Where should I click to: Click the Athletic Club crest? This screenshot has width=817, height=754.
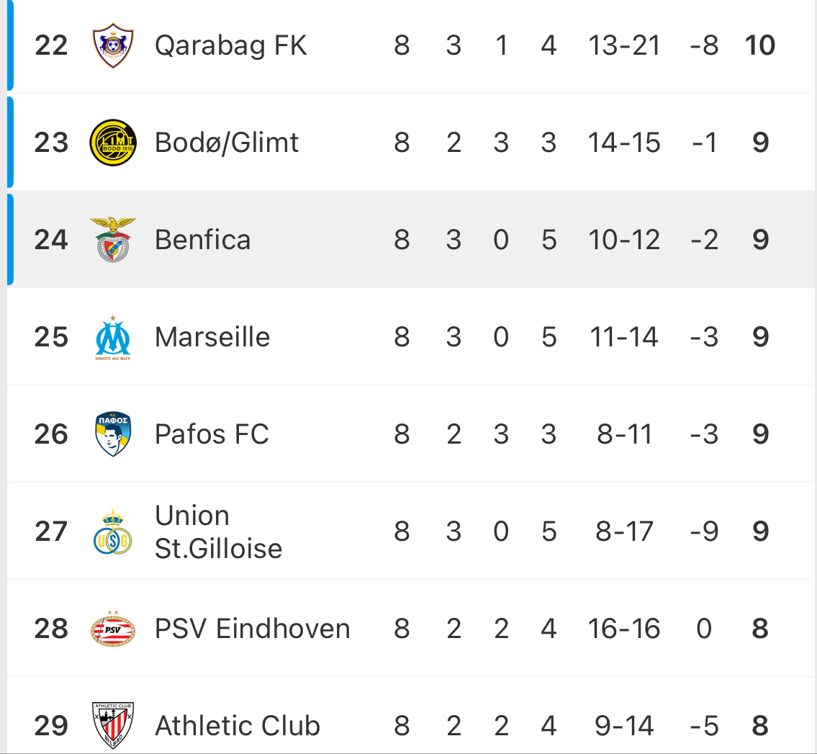[113, 725]
